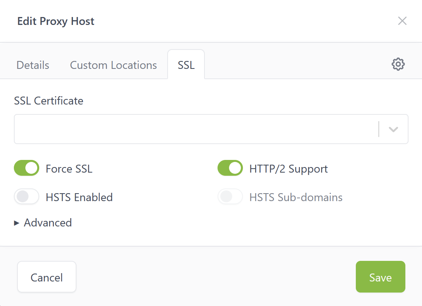This screenshot has height=306, width=422.
Task: Expand the Advanced section
Action: 43,222
